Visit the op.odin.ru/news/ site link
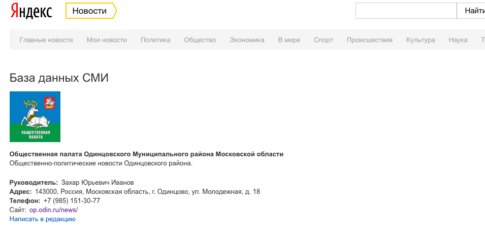This screenshot has width=485, height=238. point(53,210)
